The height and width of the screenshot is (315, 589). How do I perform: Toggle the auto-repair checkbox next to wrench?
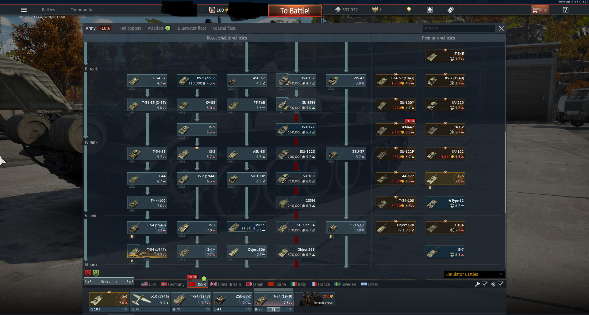485,284
